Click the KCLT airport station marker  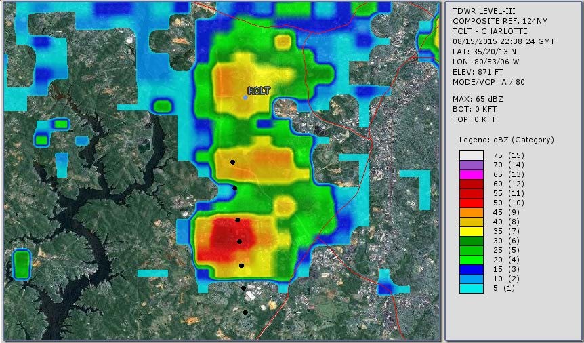coord(245,98)
